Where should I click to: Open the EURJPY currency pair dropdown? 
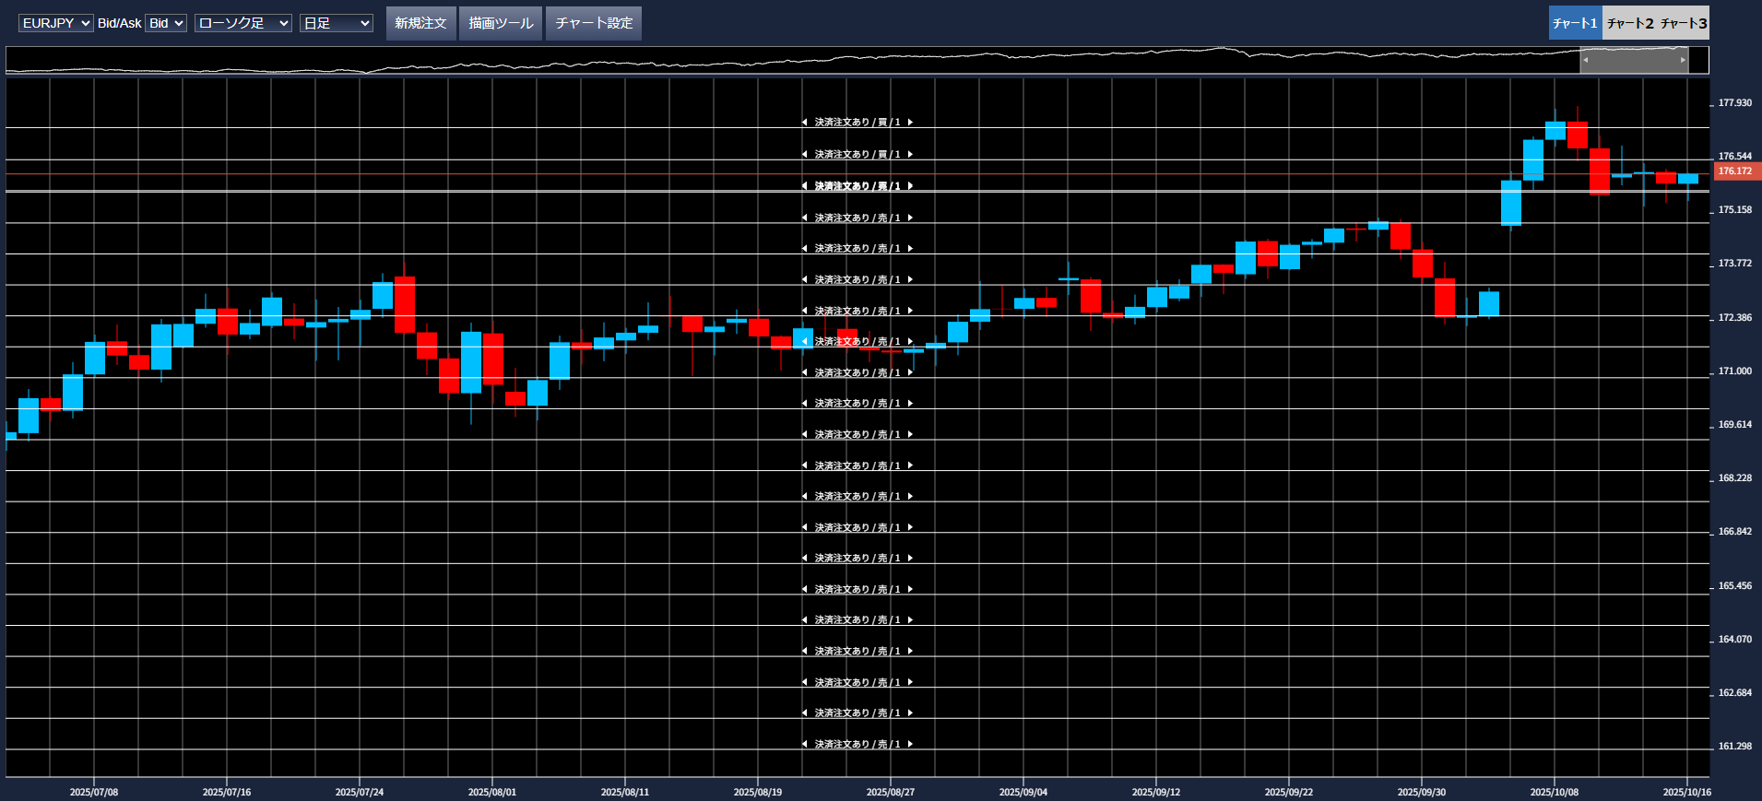55,23
